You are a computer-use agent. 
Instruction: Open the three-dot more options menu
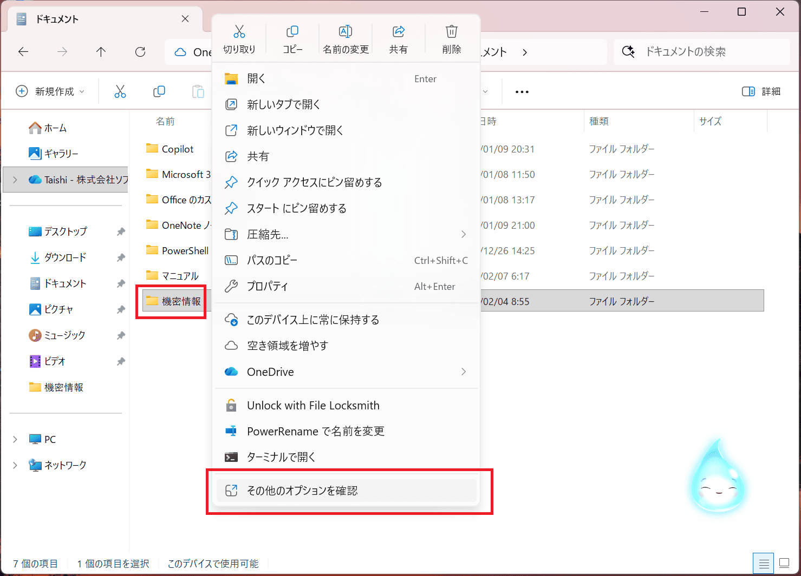(x=522, y=92)
